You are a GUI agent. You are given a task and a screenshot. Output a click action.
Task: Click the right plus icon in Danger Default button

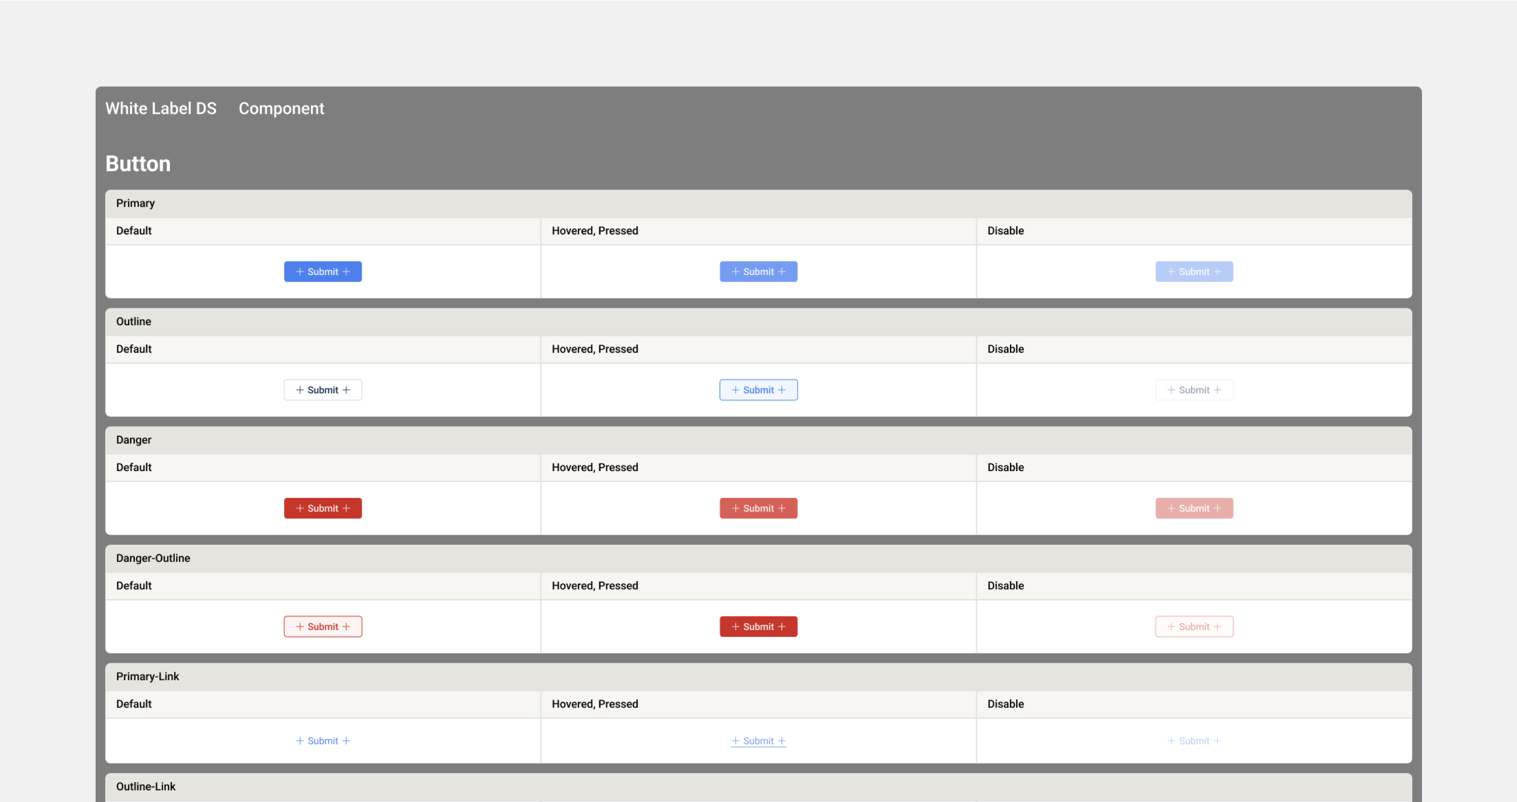pyautogui.click(x=346, y=508)
